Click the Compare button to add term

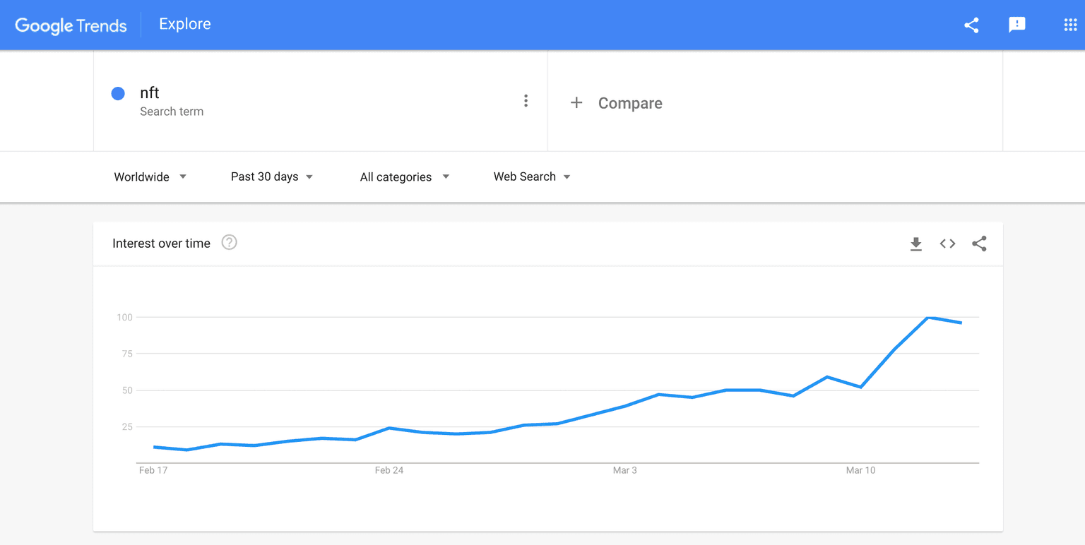[629, 103]
